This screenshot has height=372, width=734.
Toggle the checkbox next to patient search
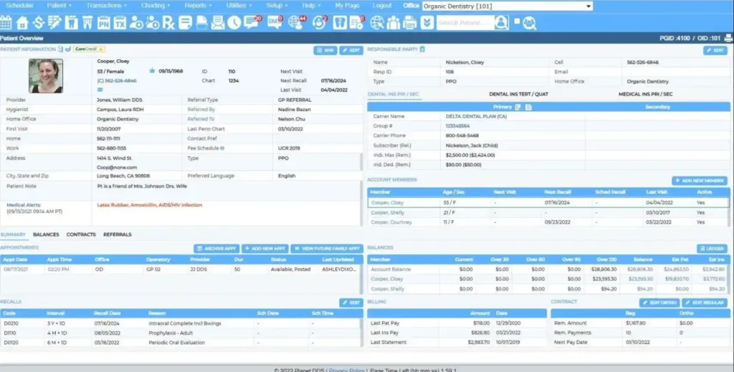(x=517, y=21)
